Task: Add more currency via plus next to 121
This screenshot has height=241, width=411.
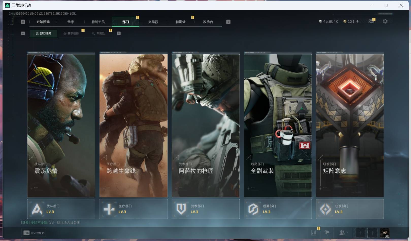Action: 357,21
